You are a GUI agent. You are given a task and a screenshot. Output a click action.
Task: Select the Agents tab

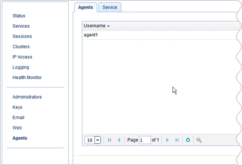click(x=86, y=7)
